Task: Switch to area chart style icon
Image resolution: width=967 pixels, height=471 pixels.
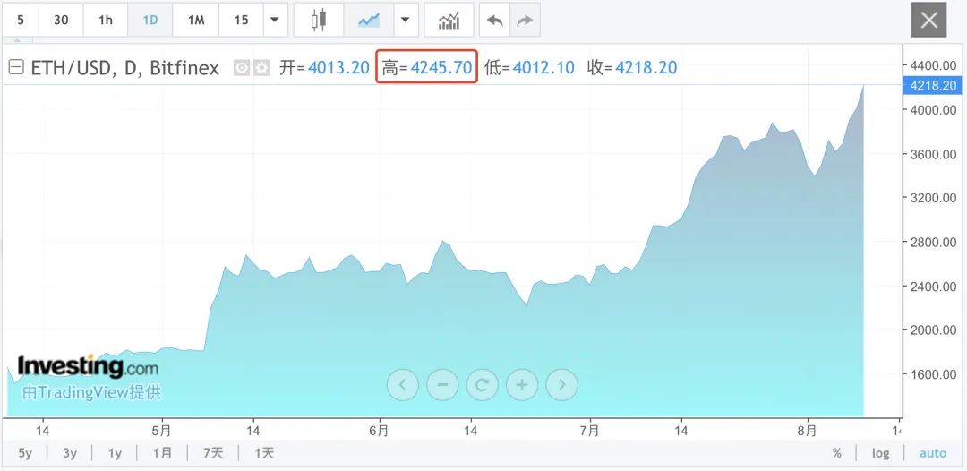Action: point(368,20)
